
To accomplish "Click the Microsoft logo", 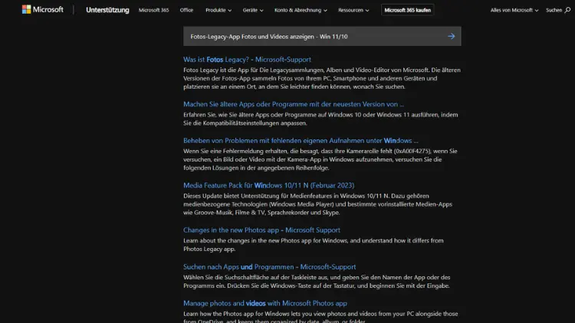I will (43, 10).
